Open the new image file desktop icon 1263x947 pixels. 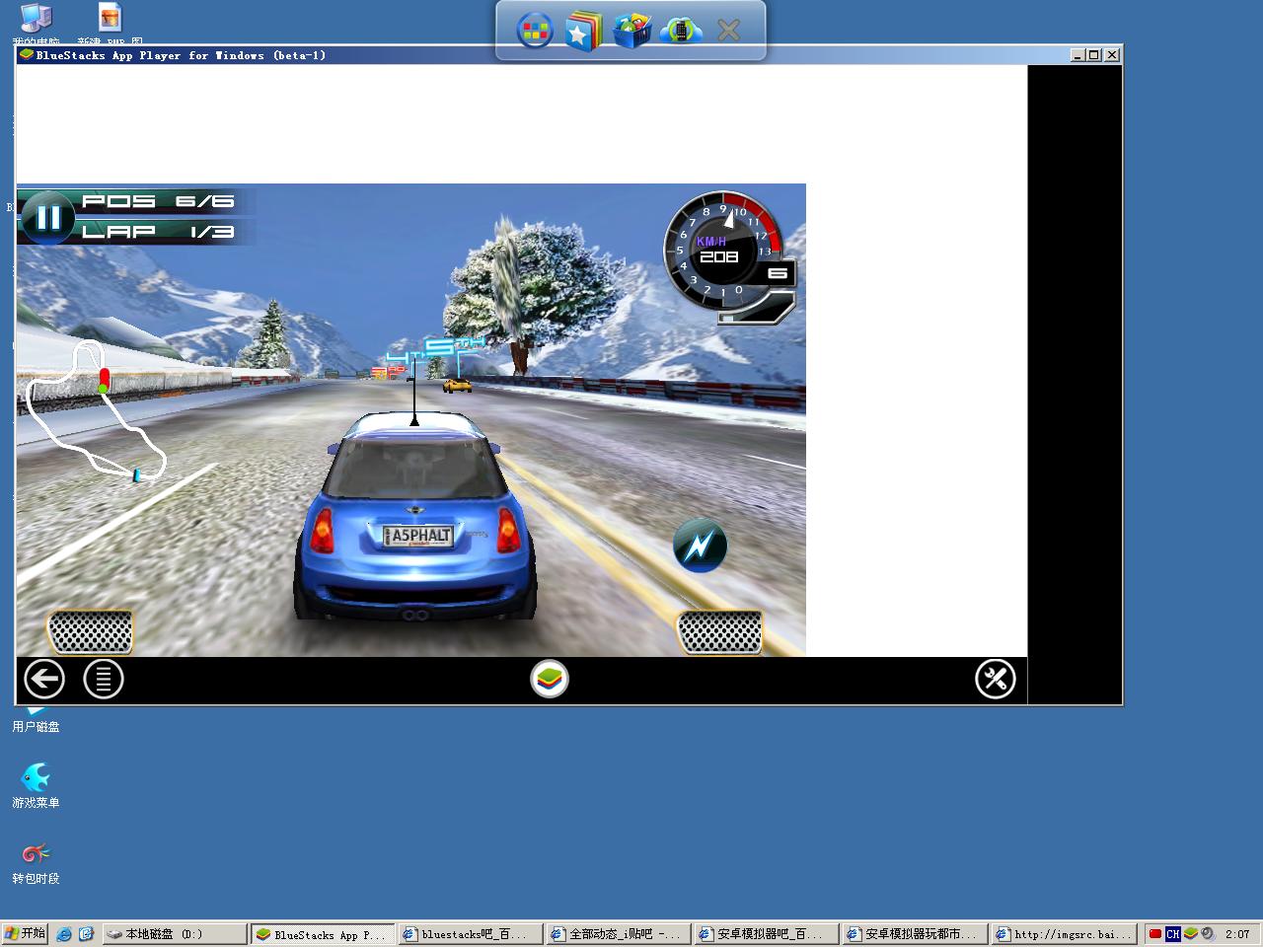pyautogui.click(x=111, y=24)
